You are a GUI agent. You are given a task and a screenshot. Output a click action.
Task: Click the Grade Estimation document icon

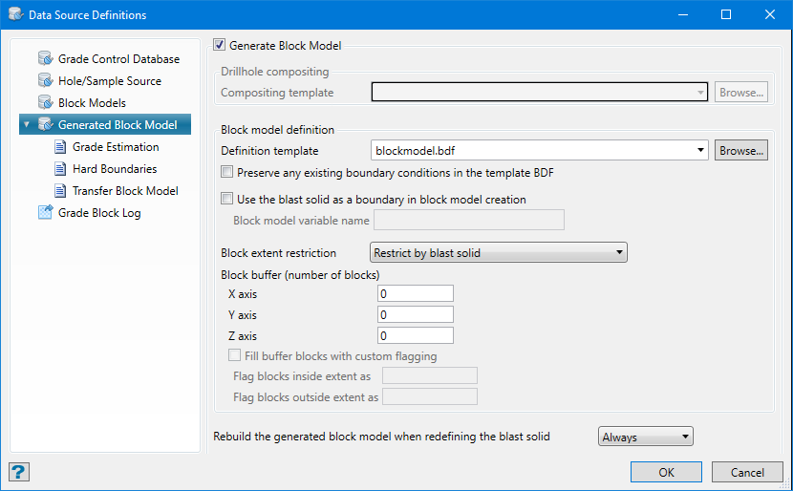60,147
